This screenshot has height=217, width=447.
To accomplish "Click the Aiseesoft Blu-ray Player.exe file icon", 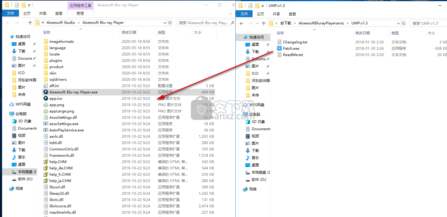I will [x=46, y=92].
